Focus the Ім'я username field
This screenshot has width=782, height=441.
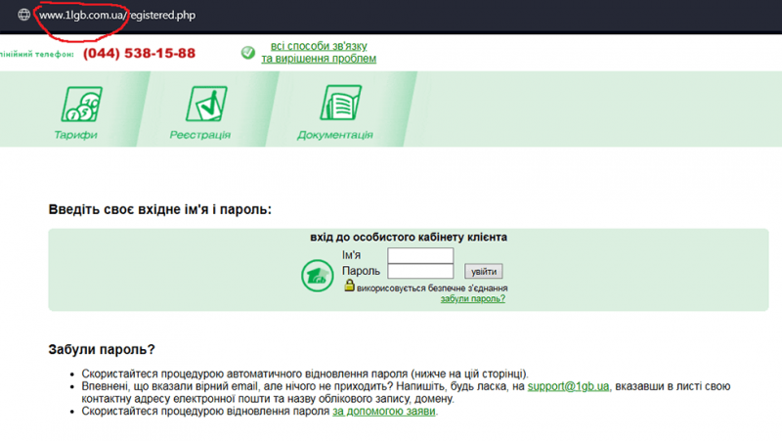pos(420,255)
